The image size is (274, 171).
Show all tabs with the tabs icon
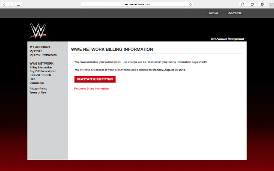(x=252, y=4)
